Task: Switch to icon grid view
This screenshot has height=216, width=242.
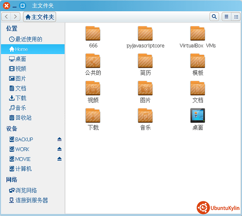Action: 236,16
